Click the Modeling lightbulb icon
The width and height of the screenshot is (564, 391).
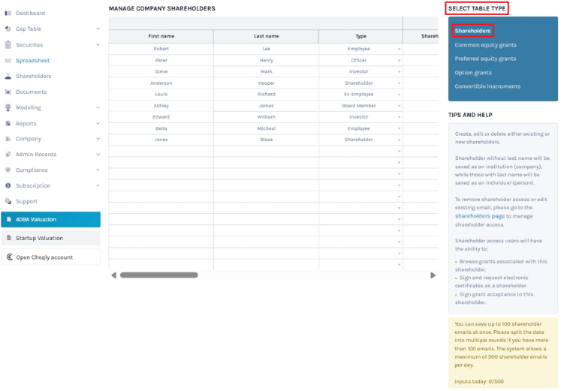point(8,107)
